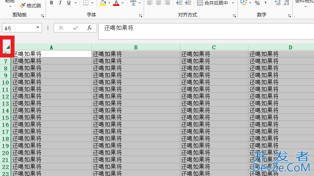Open the Font (字体) group dialog launcher
Screen dimensions: 314x176
(141, 16)
